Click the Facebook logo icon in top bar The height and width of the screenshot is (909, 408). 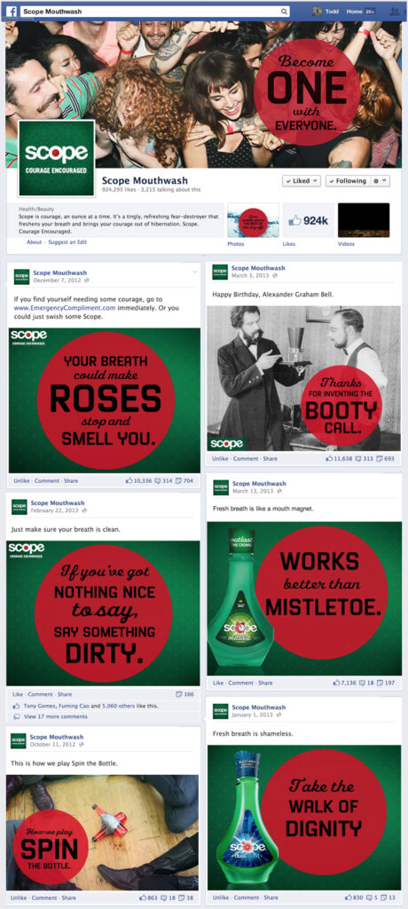(11, 11)
